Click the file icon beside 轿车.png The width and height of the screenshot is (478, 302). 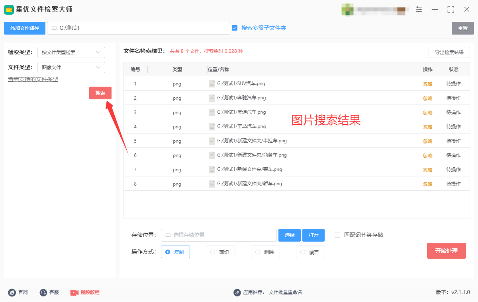212,184
